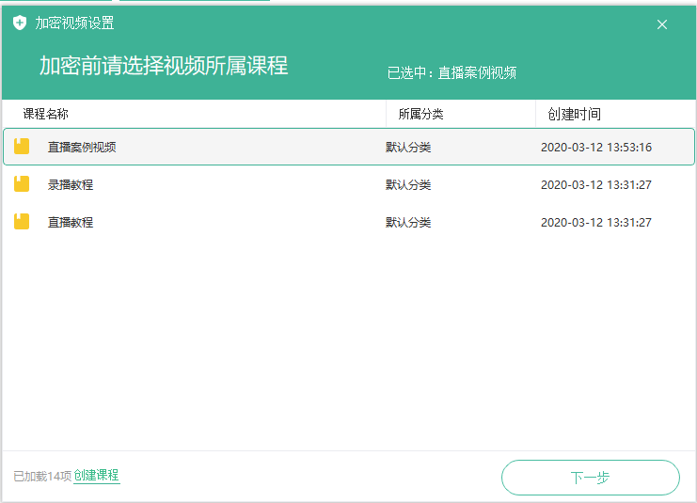Click the folder icon beside 直播案例视频
Viewport: 697px width, 503px height.
tap(22, 147)
